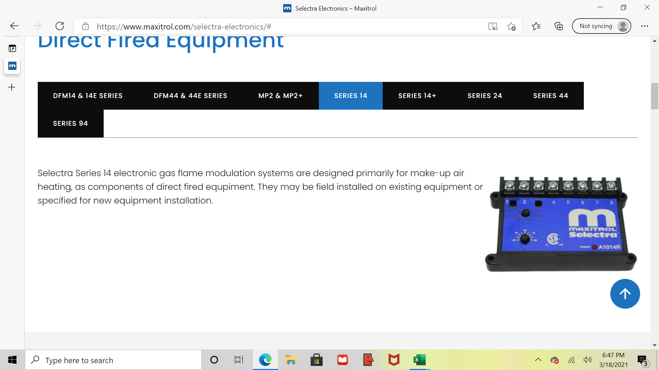Open the Wi-Fi network tray icon
This screenshot has height=370, width=659.
571,360
